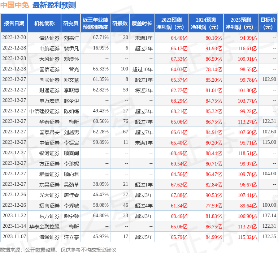Click the 最新盈利预测 heading
The height and width of the screenshot is (253, 278).
tap(54, 5)
